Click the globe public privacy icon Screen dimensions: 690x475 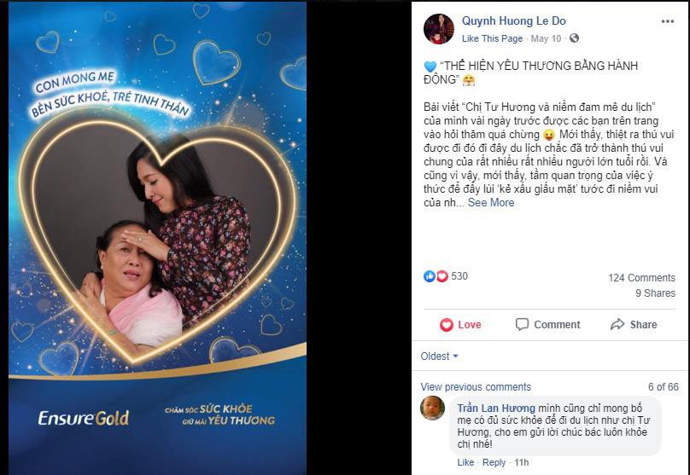(x=574, y=38)
